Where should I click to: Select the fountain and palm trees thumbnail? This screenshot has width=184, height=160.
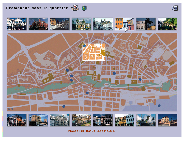pos(146,120)
